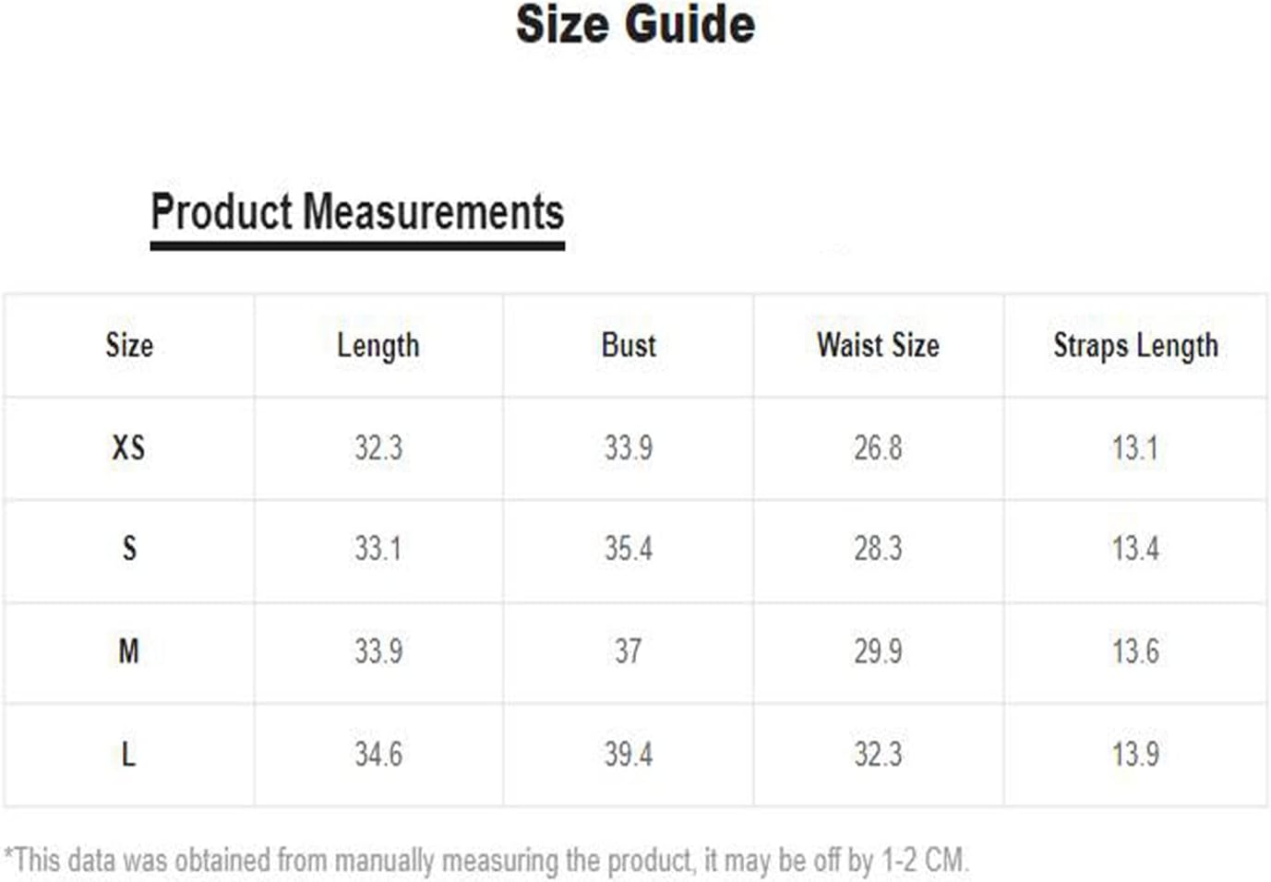Select the M size row label

(x=128, y=651)
